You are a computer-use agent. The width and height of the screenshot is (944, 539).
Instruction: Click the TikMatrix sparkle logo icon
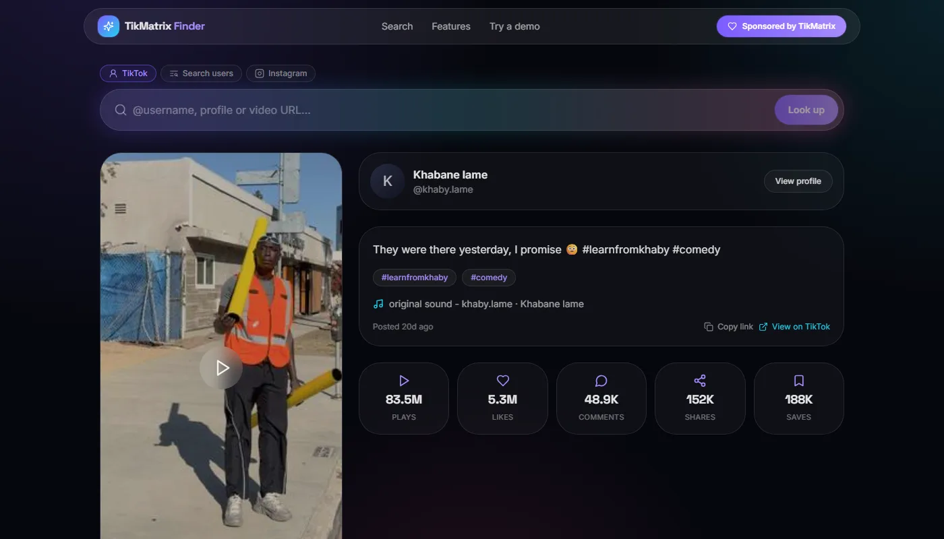tap(109, 26)
